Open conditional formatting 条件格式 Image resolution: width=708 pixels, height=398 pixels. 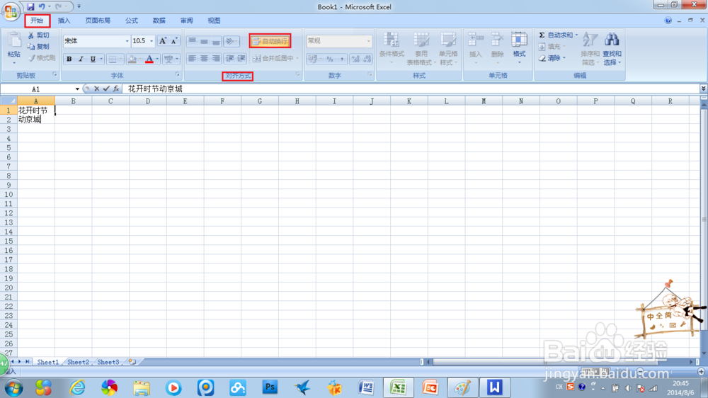pyautogui.click(x=392, y=47)
